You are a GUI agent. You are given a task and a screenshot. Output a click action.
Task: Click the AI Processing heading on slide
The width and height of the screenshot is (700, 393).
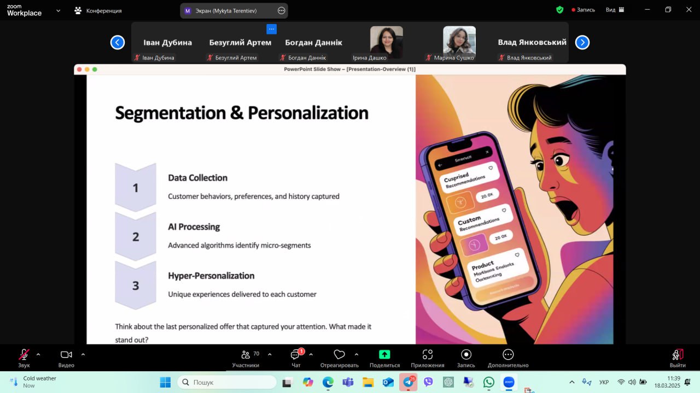(x=194, y=227)
